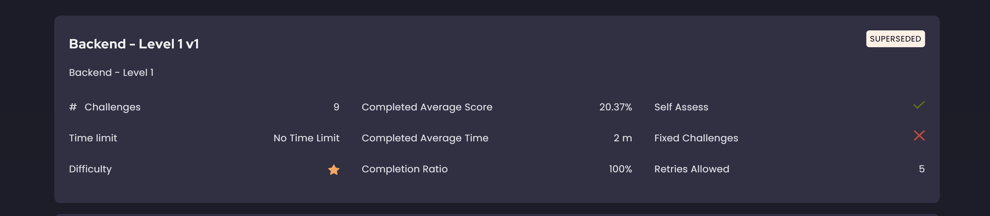Image resolution: width=990 pixels, height=216 pixels.
Task: Click the Retries Allowed label
Action: pyautogui.click(x=691, y=169)
